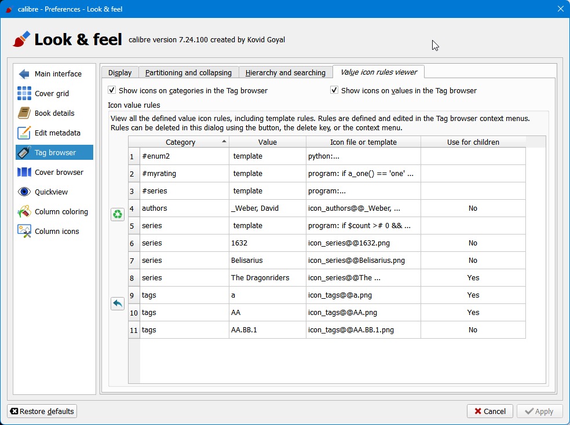Open Book details in the sidebar
Viewport: 570px width, 425px height.
54,113
